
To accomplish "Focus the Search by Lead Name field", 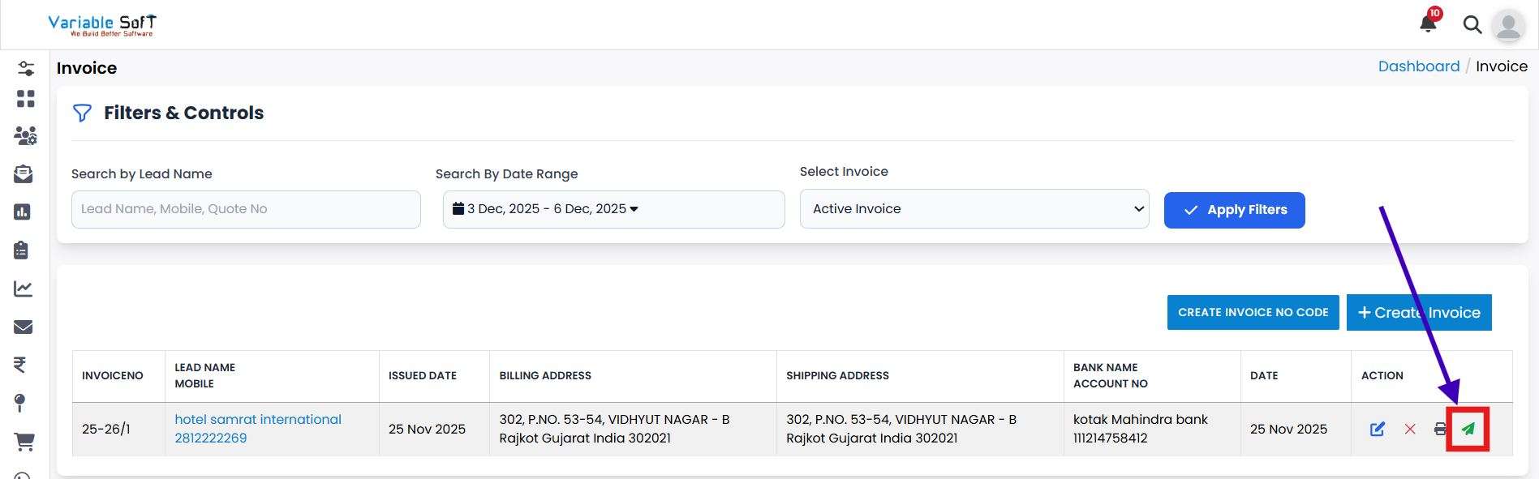I will tap(246, 209).
